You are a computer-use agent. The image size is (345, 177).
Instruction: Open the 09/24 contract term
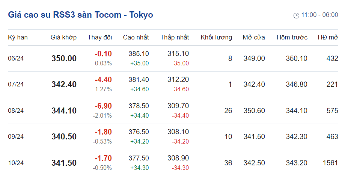[x=16, y=137]
